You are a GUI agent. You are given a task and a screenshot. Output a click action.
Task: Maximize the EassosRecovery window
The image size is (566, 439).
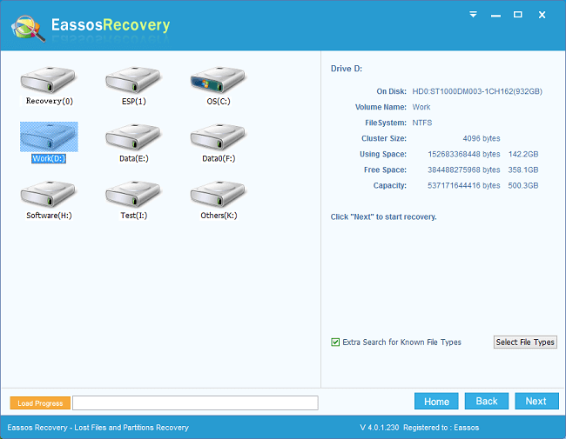[x=517, y=15]
